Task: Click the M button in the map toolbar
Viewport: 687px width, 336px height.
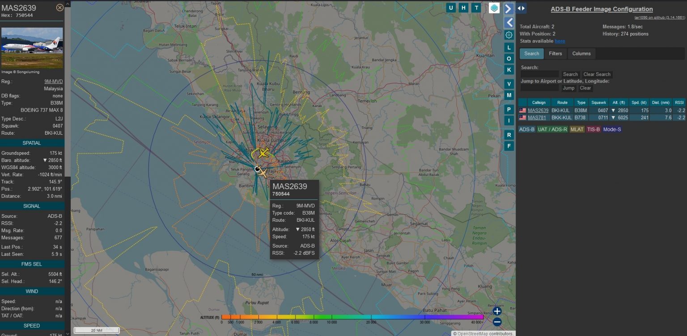Action: [x=509, y=95]
